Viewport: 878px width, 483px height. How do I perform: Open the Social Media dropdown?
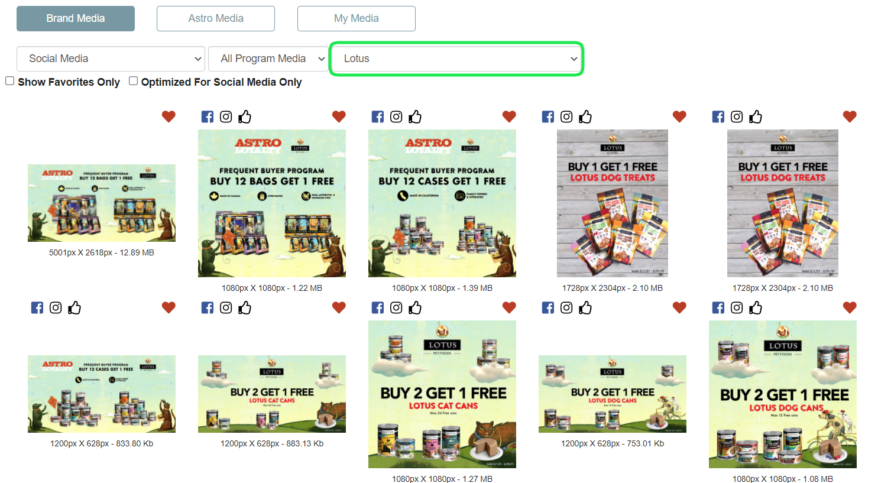111,59
